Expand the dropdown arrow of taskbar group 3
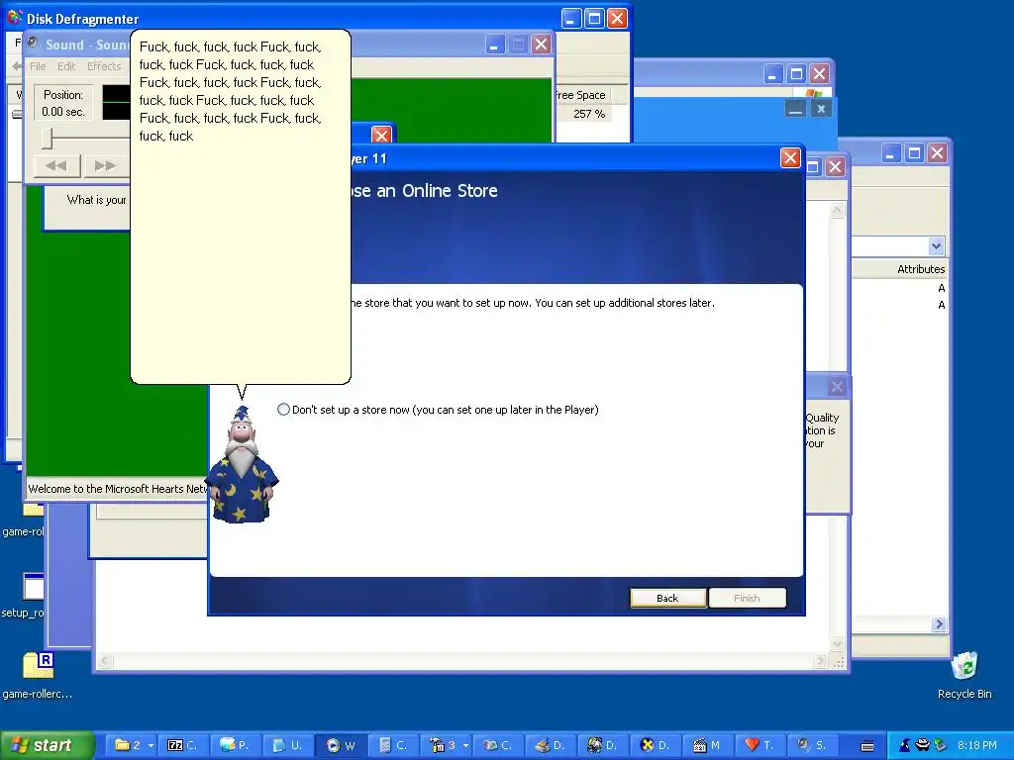1014x760 pixels. click(x=465, y=746)
